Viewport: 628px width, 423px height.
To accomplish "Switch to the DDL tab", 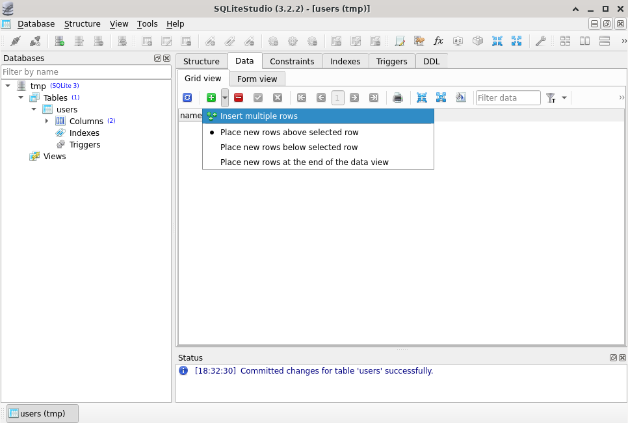I will point(432,61).
